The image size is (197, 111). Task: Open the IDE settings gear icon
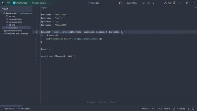coord(174,3)
